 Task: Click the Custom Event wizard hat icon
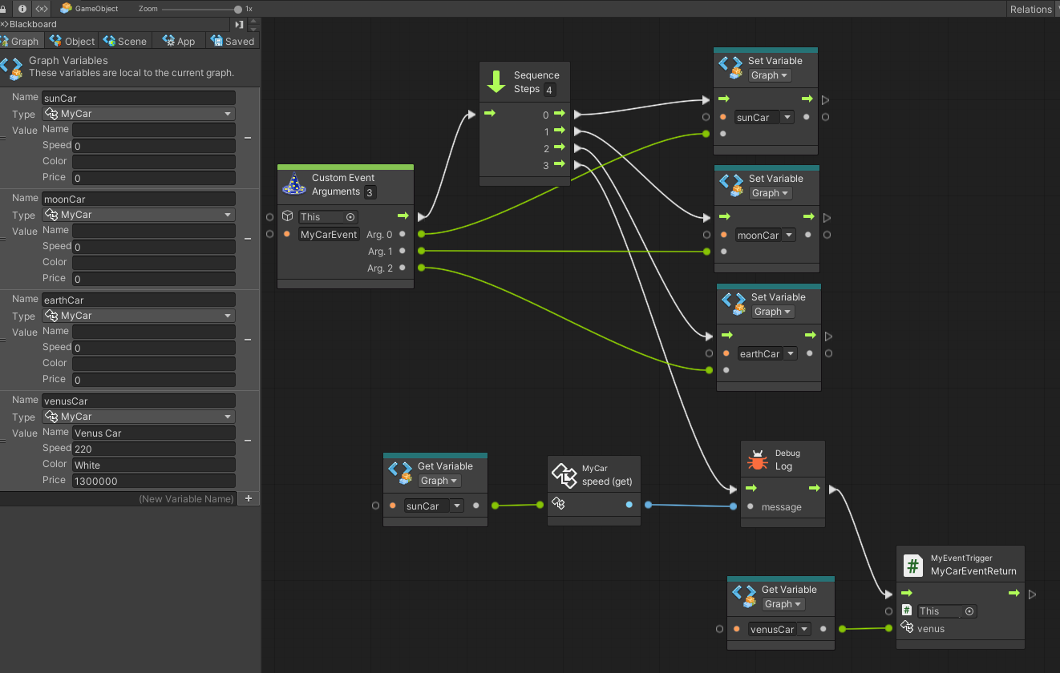294,183
